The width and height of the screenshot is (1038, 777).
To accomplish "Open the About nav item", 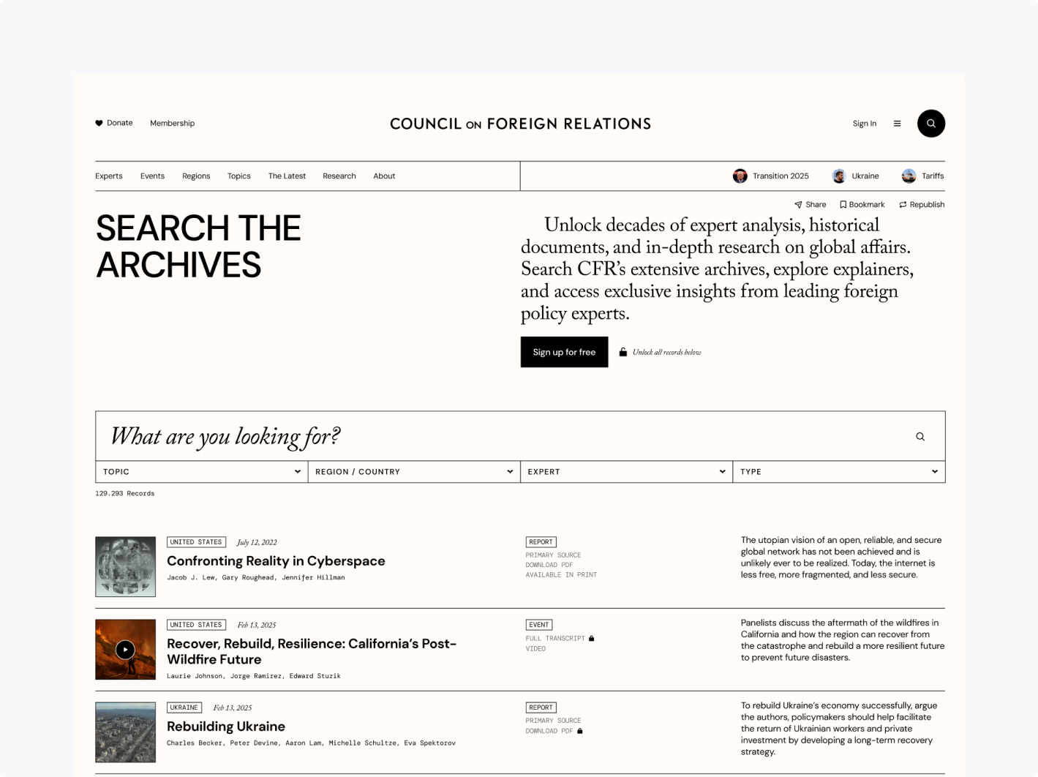I will pyautogui.click(x=384, y=176).
